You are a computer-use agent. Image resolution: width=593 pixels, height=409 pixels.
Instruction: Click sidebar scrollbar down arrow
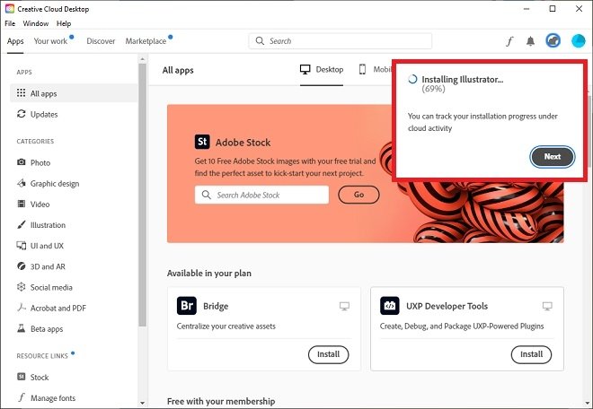(x=142, y=403)
